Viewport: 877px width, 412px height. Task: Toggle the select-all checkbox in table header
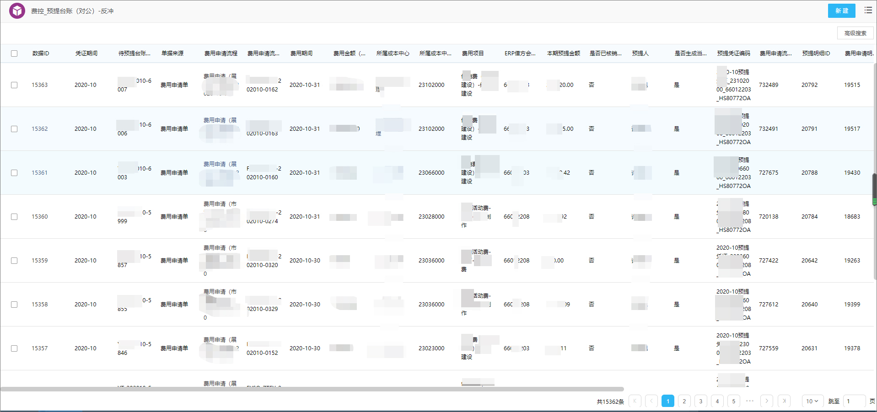14,54
